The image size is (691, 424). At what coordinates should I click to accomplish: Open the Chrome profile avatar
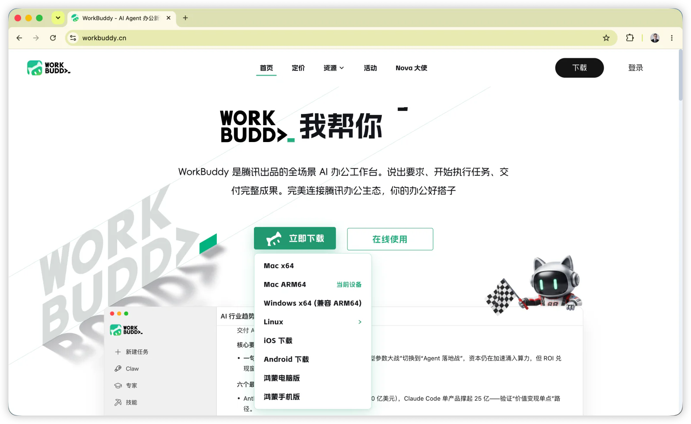pos(655,38)
